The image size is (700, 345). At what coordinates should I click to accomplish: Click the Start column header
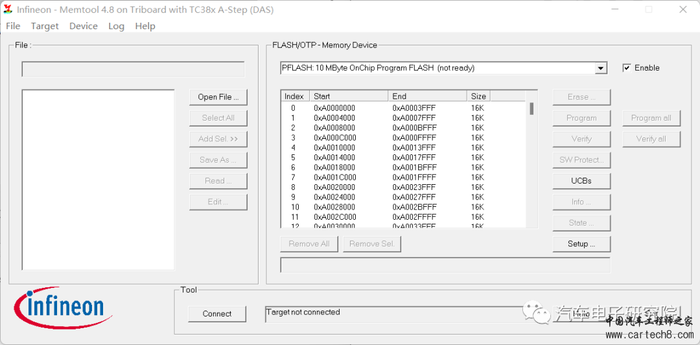click(349, 96)
